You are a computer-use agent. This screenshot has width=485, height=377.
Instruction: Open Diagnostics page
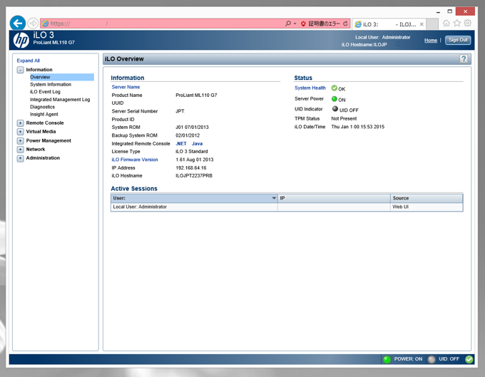[x=42, y=107]
